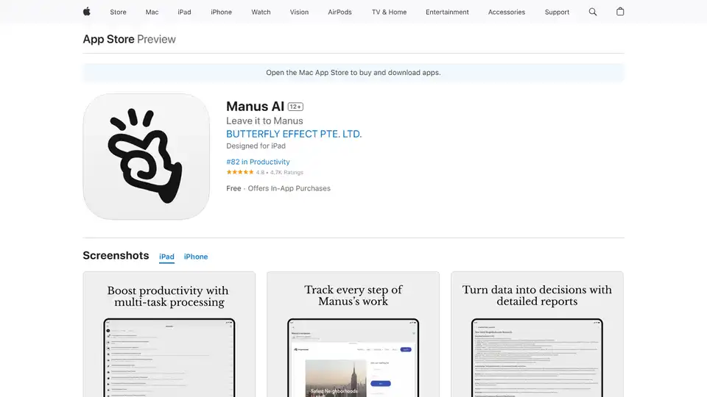This screenshot has height=397, width=707.
Task: Open BUTTERFLY EFFECT PTE. LTD. developer link
Action: [x=294, y=134]
